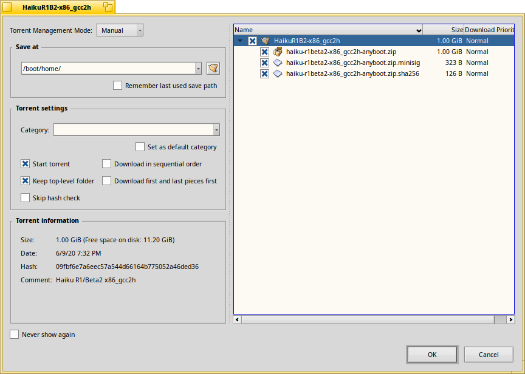Click the torrent hash value text
The width and height of the screenshot is (525, 374).
pos(127,267)
